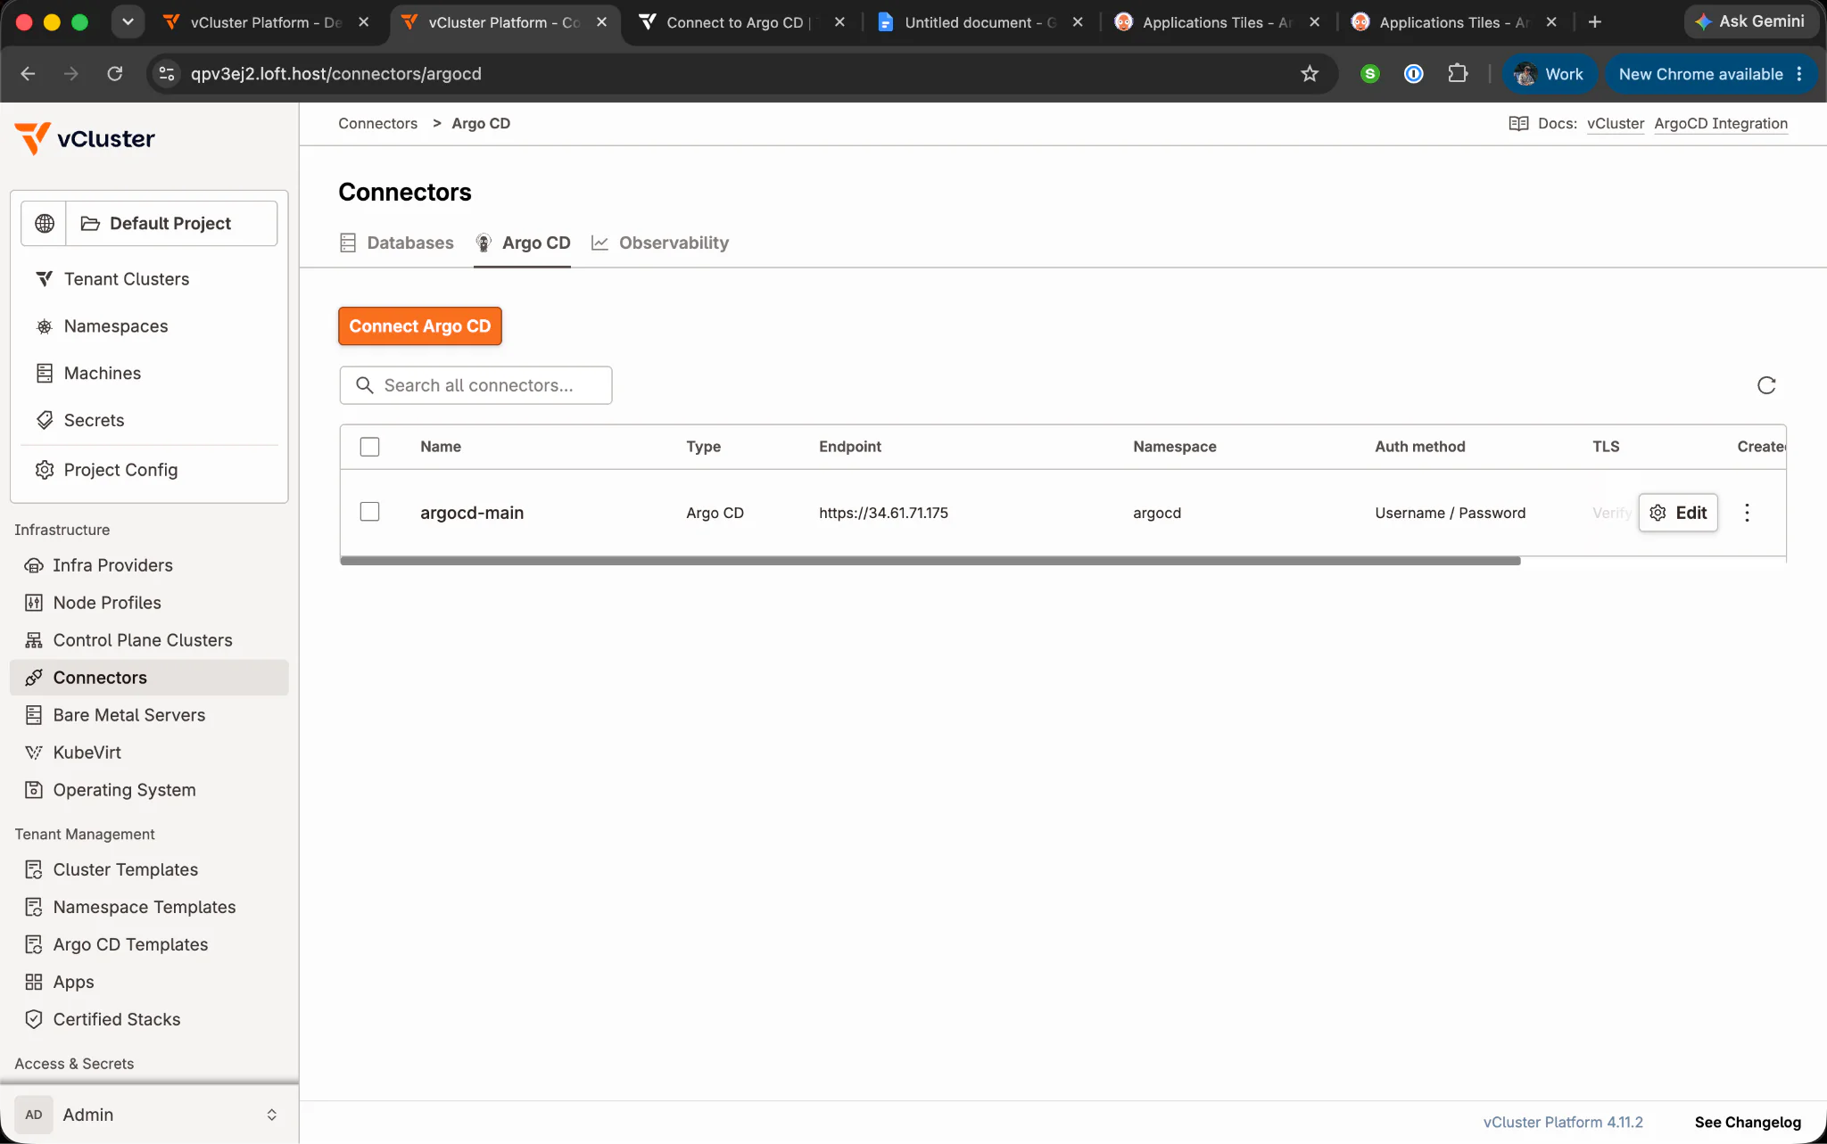Screen dimensions: 1827x1144
Task: Click Ask Gemini button
Action: (x=1750, y=21)
